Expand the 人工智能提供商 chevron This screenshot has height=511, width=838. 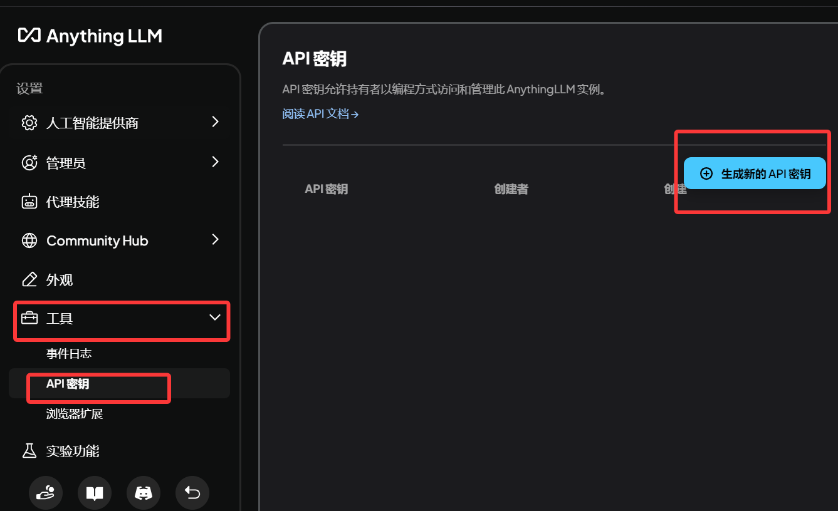[215, 122]
